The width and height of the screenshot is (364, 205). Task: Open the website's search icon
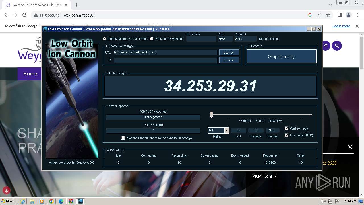click(x=337, y=46)
